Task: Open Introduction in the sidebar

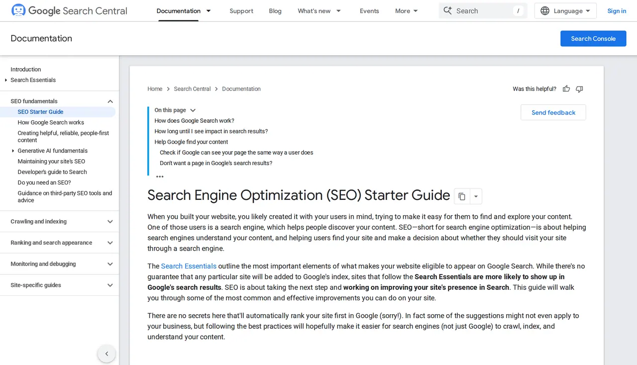Action: [x=26, y=70]
